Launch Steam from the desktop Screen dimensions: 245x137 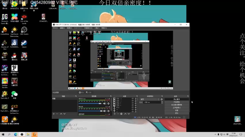pos(24,44)
